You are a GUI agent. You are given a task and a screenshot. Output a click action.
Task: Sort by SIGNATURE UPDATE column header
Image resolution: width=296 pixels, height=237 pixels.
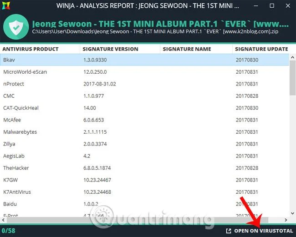pos(261,49)
